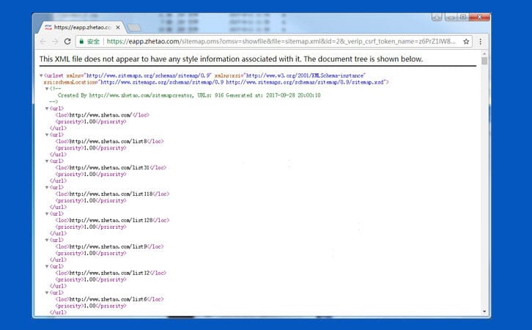Viewport: 532px width, 330px height.
Task: Collapse url node containing list6
Action: click(47, 293)
